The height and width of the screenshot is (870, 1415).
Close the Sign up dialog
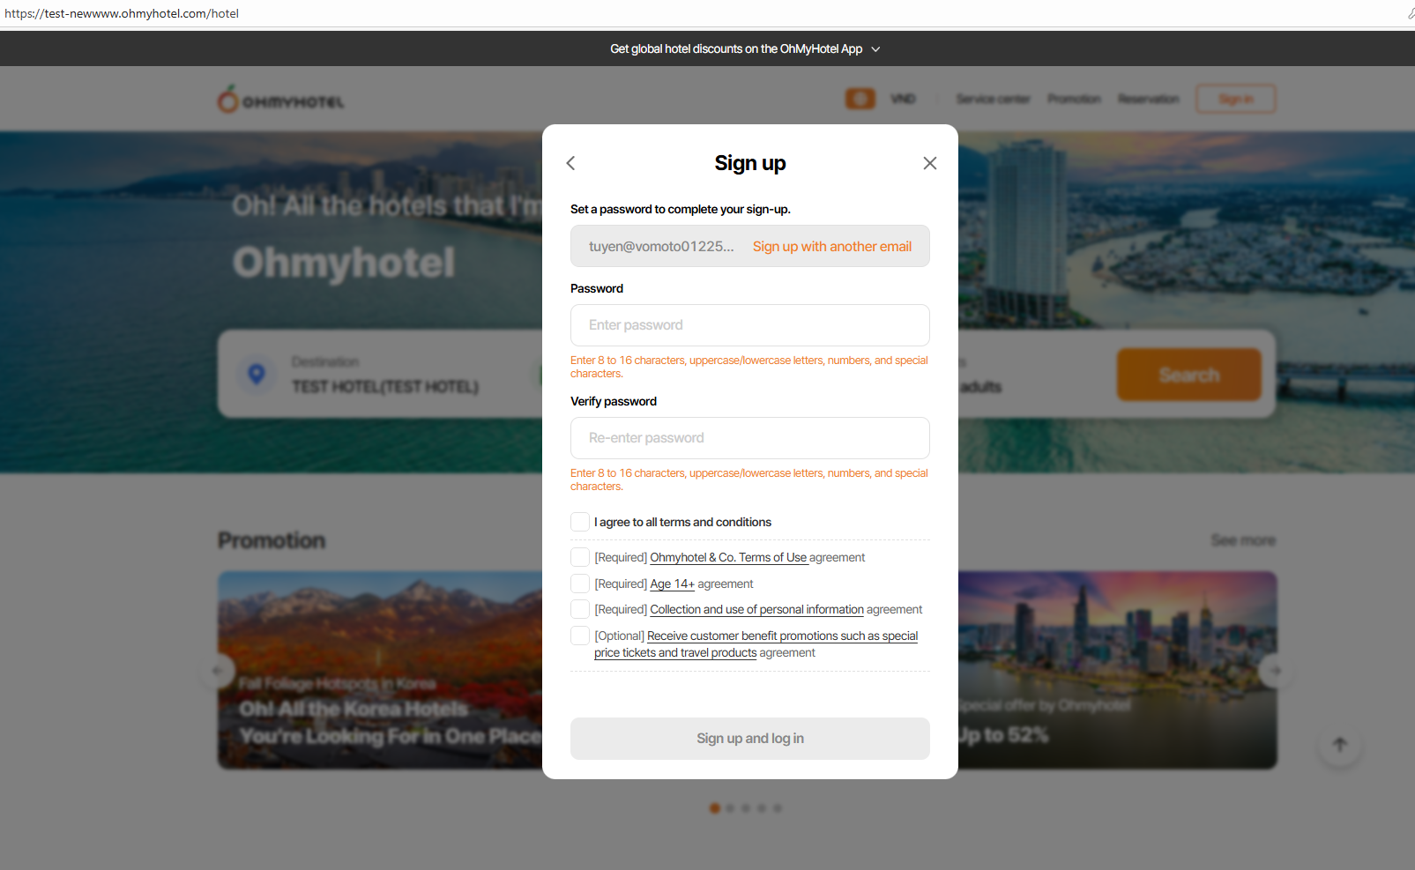929,163
